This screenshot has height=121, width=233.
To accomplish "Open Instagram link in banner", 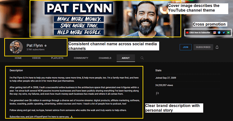I will point(215,33).
